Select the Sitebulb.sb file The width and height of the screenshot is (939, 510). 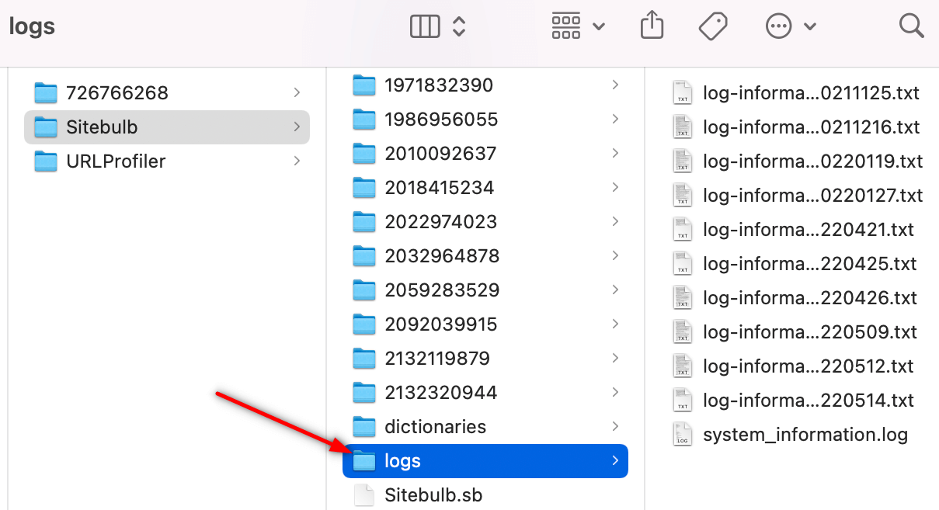(485, 495)
